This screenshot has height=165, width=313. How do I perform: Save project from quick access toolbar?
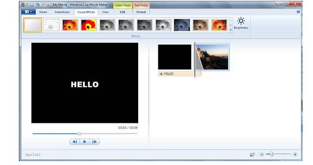coord(32,5)
